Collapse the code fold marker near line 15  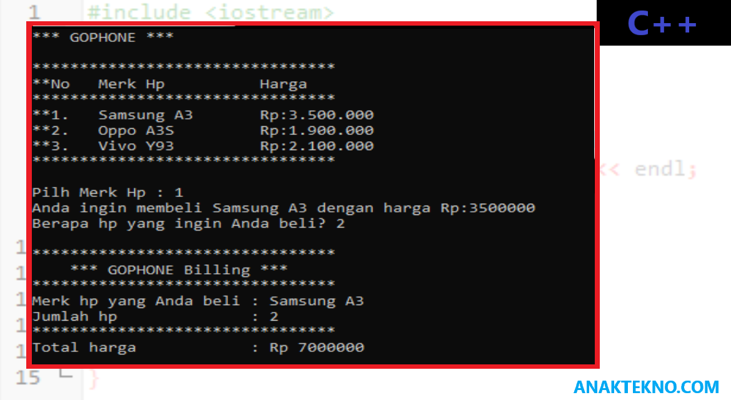click(x=66, y=373)
